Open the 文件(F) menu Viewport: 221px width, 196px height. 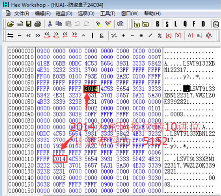point(22,13)
